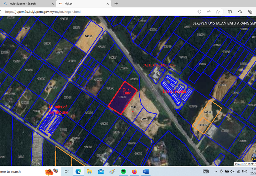256x176 pixels.
Task: Click the address bar URL field
Action: [x=96, y=11]
